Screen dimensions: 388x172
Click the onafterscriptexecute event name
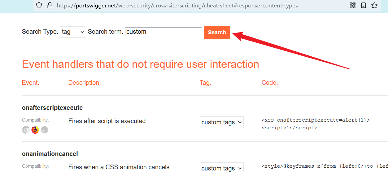click(x=52, y=108)
